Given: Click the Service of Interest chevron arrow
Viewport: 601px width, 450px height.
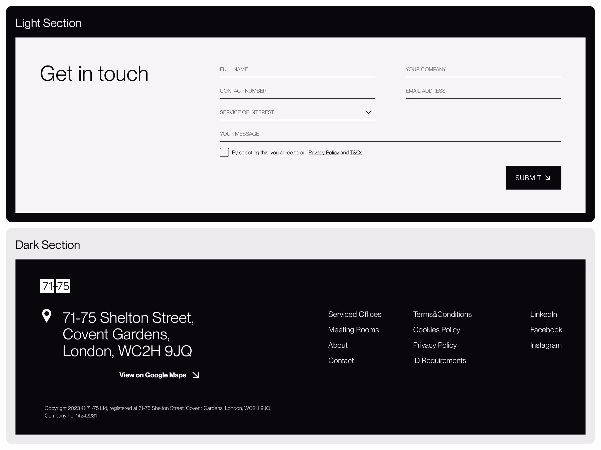Looking at the screenshot, I should coord(368,112).
